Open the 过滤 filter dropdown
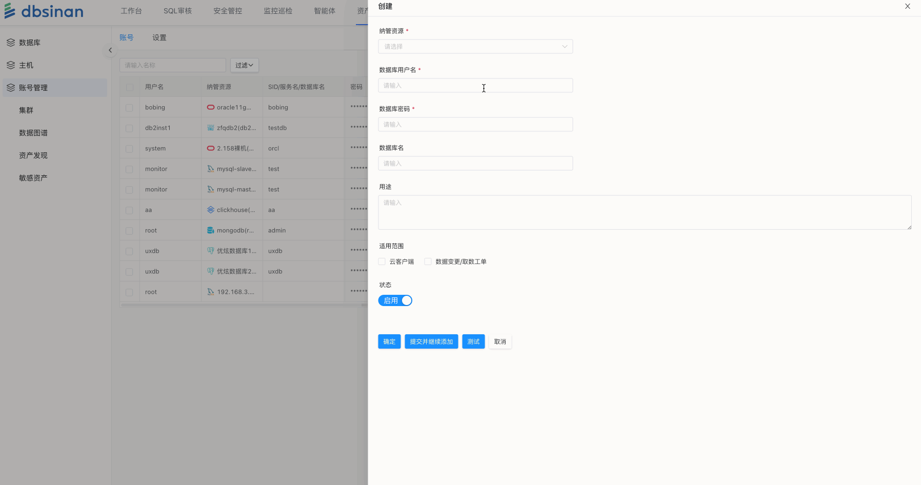 (x=244, y=65)
